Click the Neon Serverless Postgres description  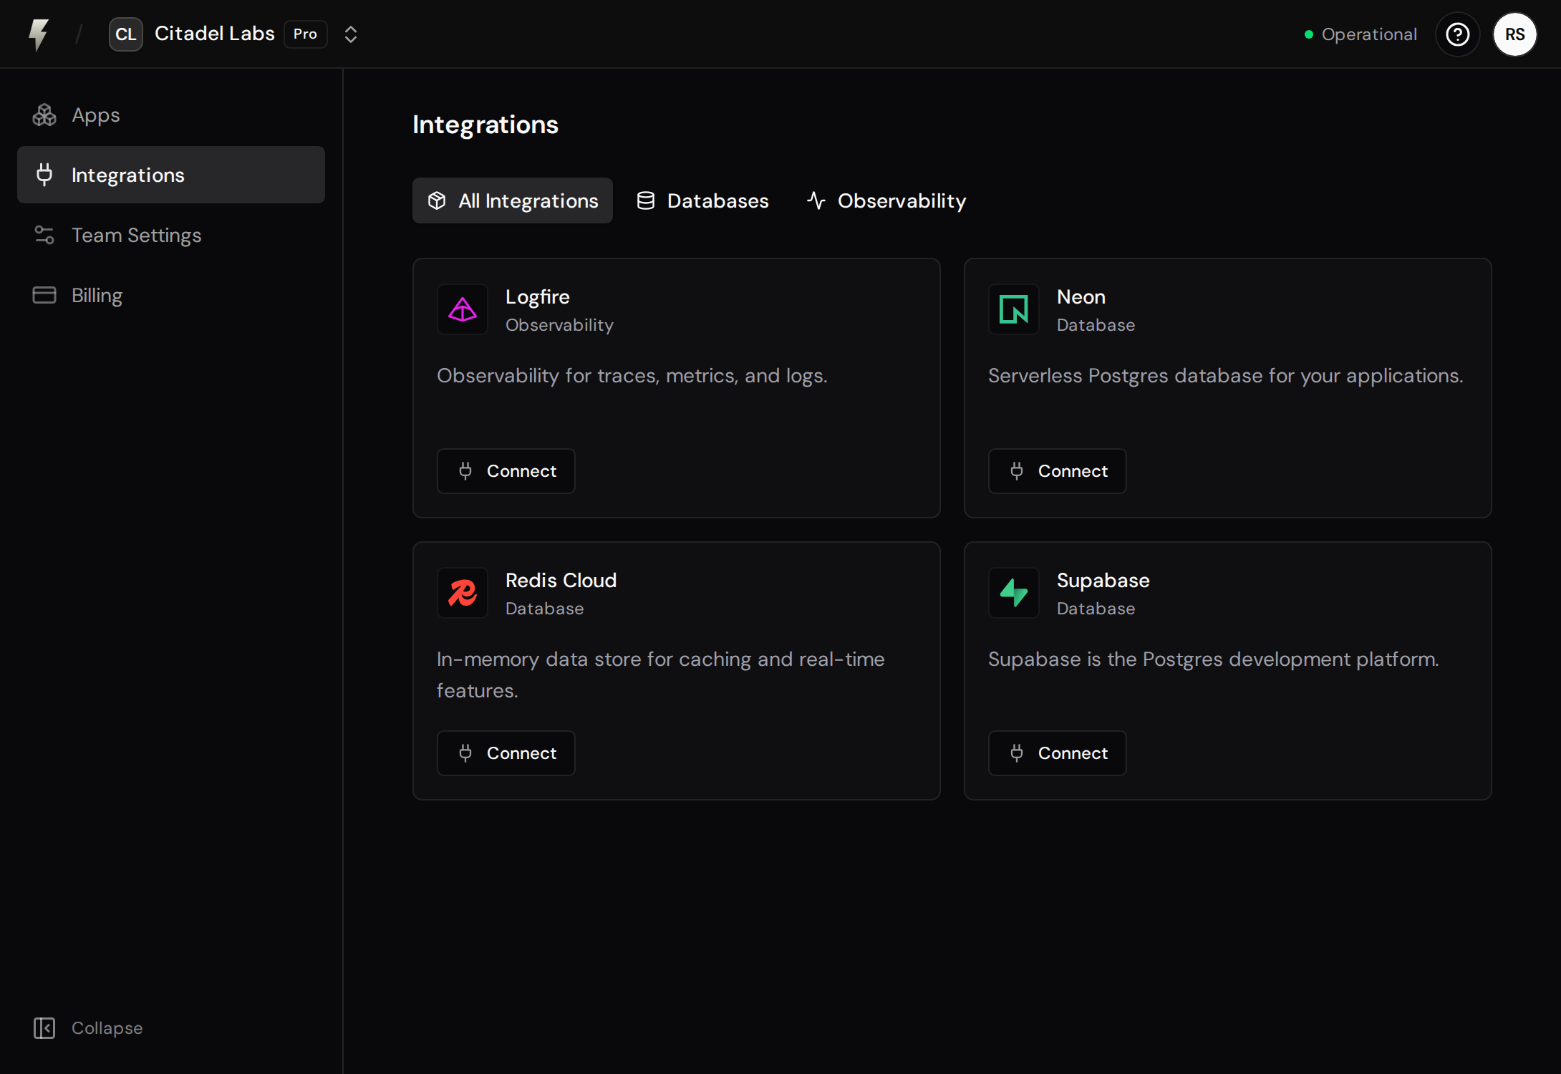point(1226,376)
